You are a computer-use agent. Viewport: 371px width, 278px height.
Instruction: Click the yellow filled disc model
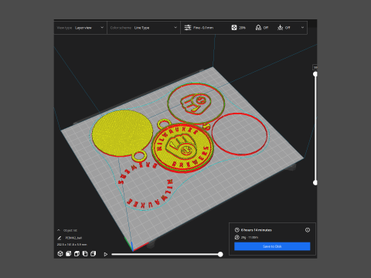[x=122, y=134]
